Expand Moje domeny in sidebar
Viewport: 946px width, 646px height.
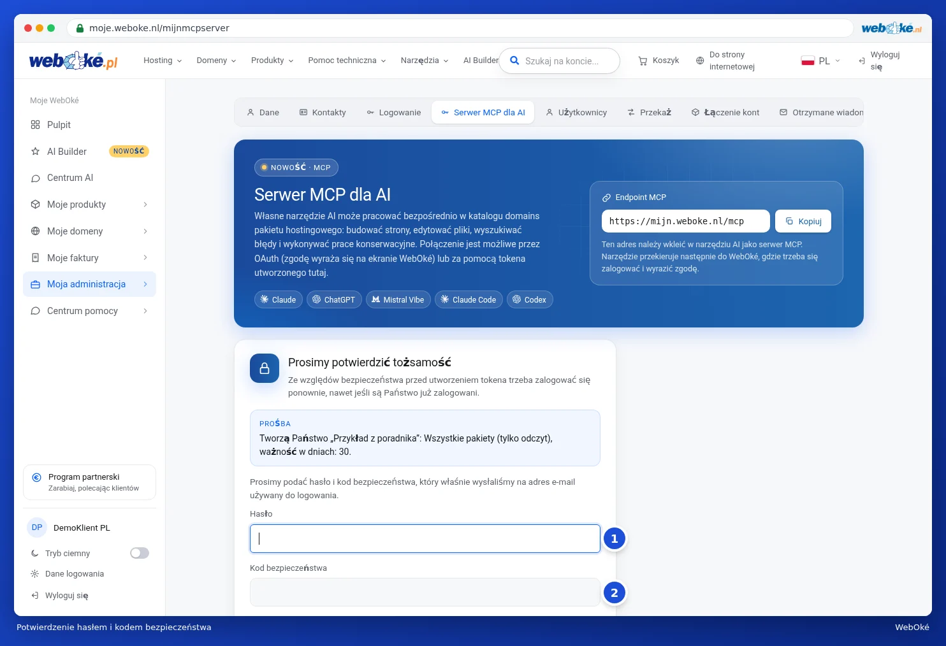coord(89,231)
